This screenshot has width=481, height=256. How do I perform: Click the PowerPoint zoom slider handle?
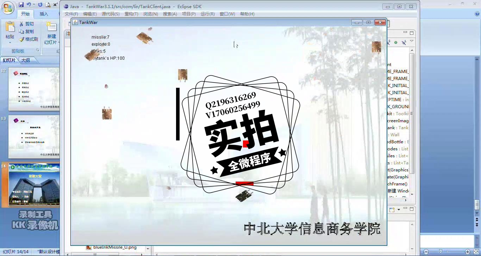pyautogui.click(x=440, y=252)
